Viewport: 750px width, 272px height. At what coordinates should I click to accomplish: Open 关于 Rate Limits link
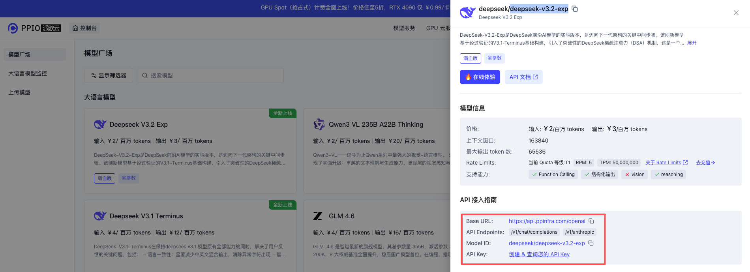[x=666, y=163]
